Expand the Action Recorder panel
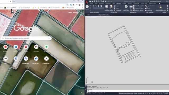 [x=95, y=12]
